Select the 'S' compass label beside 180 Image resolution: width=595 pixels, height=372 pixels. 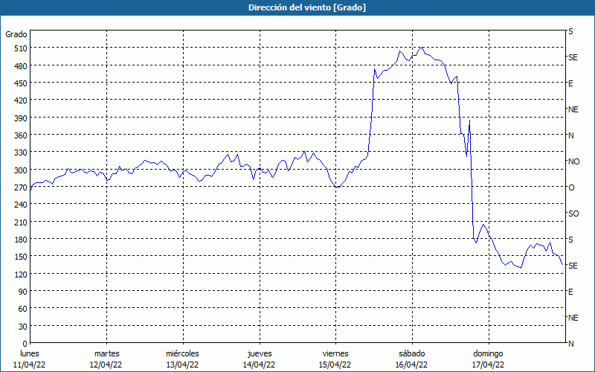pyautogui.click(x=570, y=240)
